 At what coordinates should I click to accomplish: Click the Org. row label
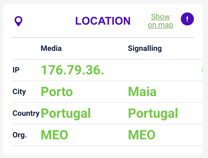pos(20,135)
